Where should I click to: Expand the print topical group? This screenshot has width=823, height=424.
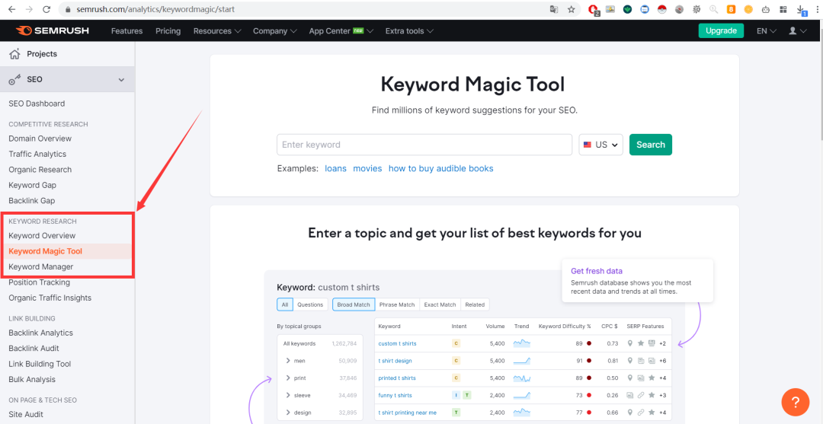click(x=289, y=378)
